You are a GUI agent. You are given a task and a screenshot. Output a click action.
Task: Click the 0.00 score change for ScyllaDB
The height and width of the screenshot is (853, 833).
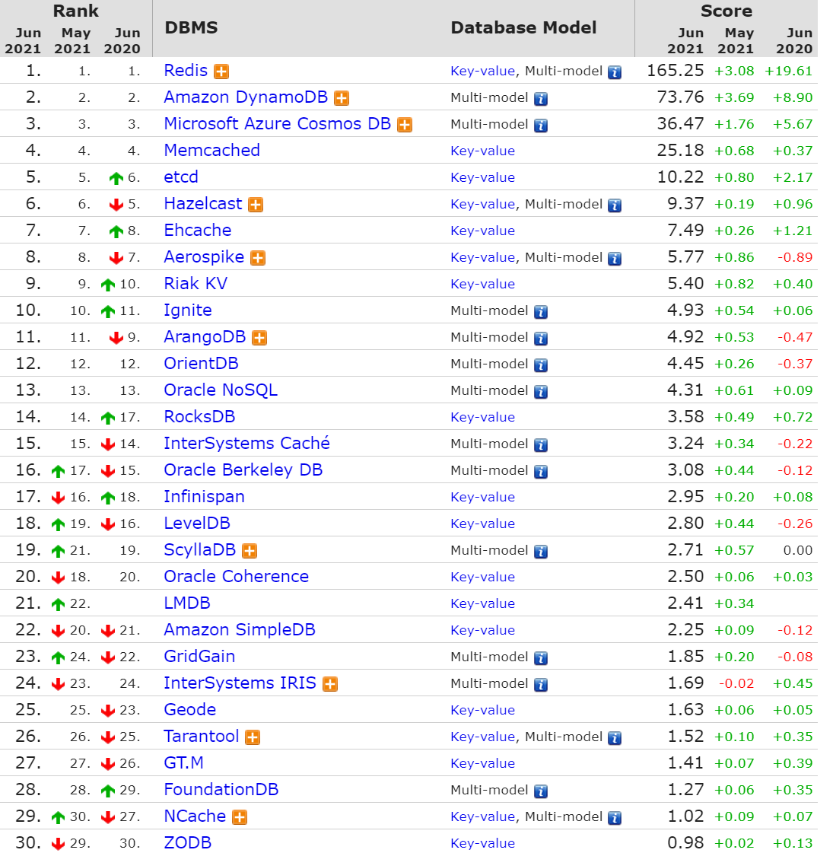798,551
